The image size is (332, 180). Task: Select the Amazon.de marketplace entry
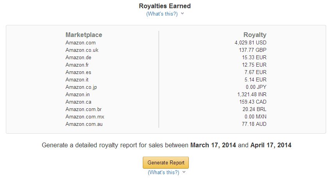pos(78,58)
